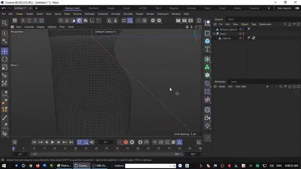Open status bar hamburger menu
Viewport: 301px width, 169px height.
[3, 160]
